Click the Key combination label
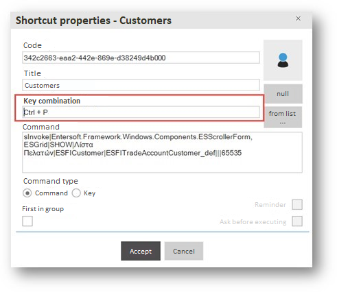337x292 pixels. pyautogui.click(x=52, y=101)
